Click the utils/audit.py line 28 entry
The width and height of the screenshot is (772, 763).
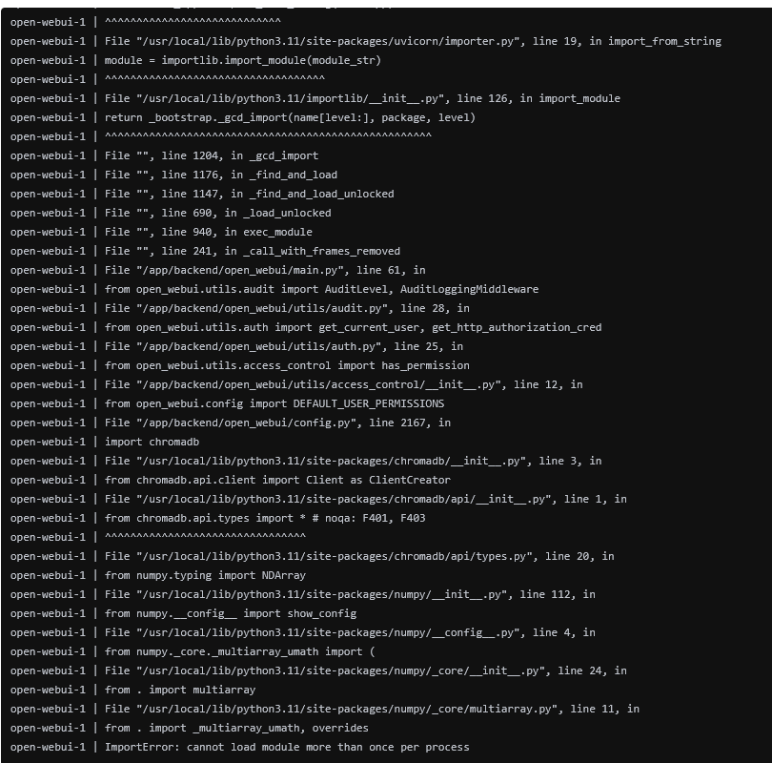pyautogui.click(x=287, y=308)
